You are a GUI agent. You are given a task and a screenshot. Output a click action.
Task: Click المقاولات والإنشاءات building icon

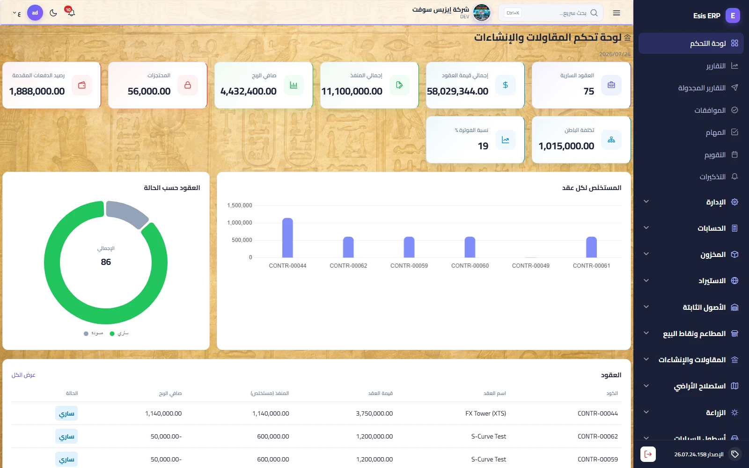coord(734,359)
